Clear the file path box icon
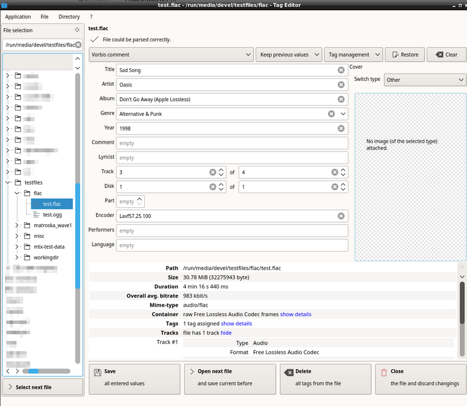 point(78,45)
